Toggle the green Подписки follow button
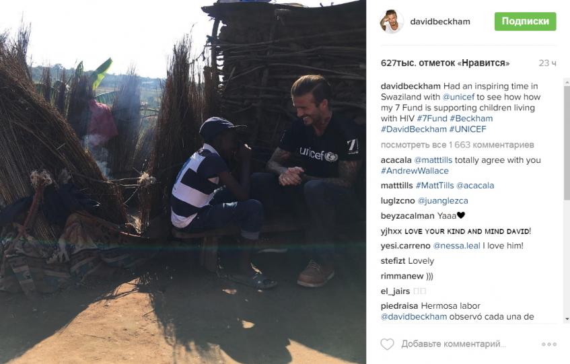 (526, 22)
